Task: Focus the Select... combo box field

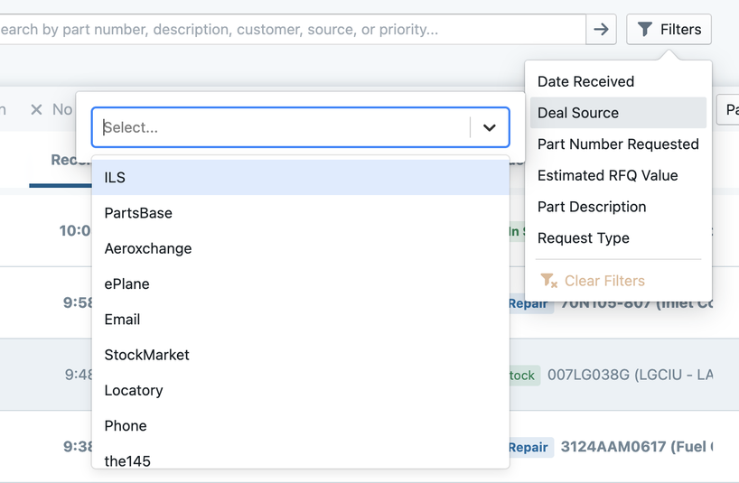Action: (280, 128)
